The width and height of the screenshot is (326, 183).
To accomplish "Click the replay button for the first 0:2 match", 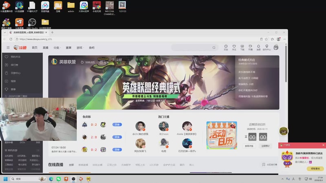I will click(x=117, y=124).
